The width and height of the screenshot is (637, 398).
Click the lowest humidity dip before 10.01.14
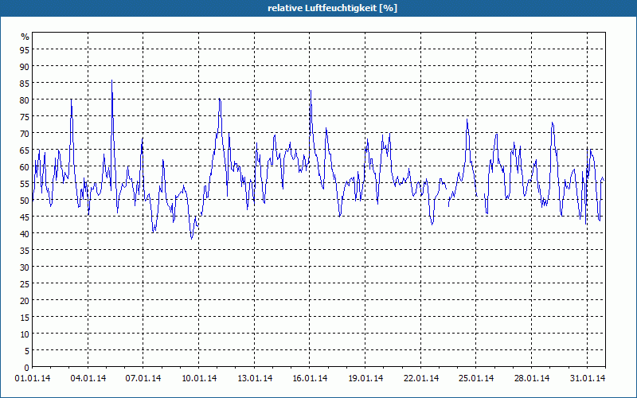[191, 238]
